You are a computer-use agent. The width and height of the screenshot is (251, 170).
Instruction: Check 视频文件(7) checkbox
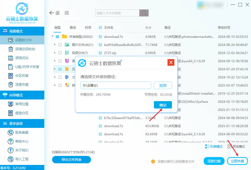(x=60, y=53)
